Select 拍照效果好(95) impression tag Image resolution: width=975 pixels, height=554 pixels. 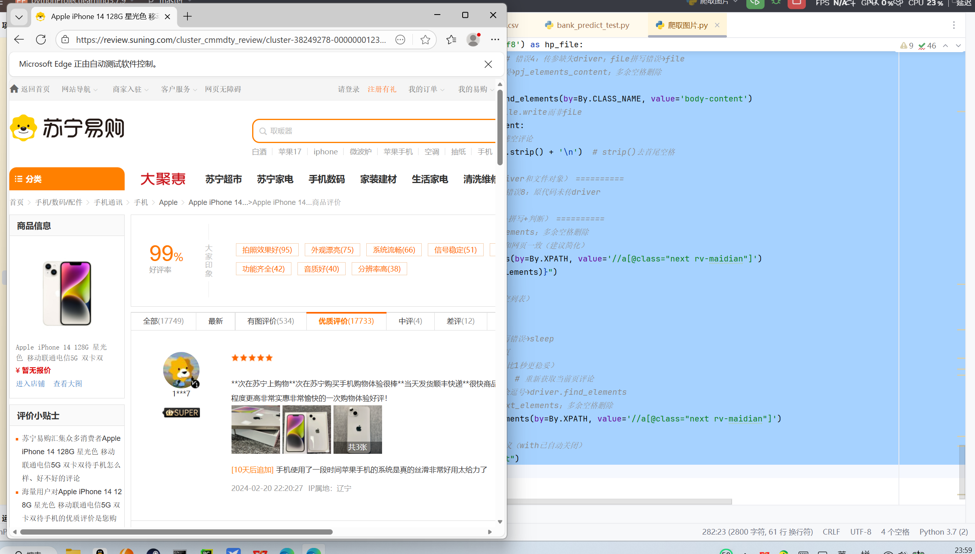[x=267, y=250]
